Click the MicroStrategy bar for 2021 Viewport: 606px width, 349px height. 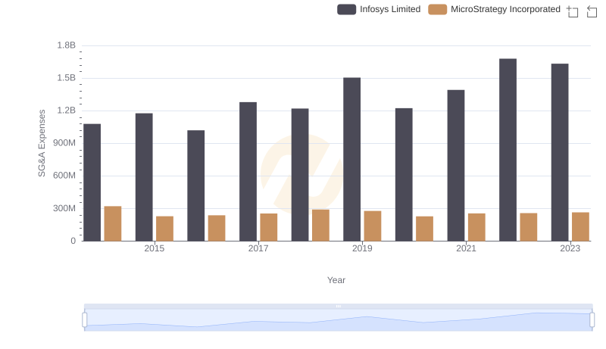coord(476,227)
